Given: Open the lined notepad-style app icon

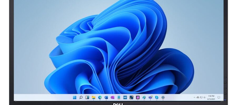Looking at the screenshot, I should tap(119, 97).
